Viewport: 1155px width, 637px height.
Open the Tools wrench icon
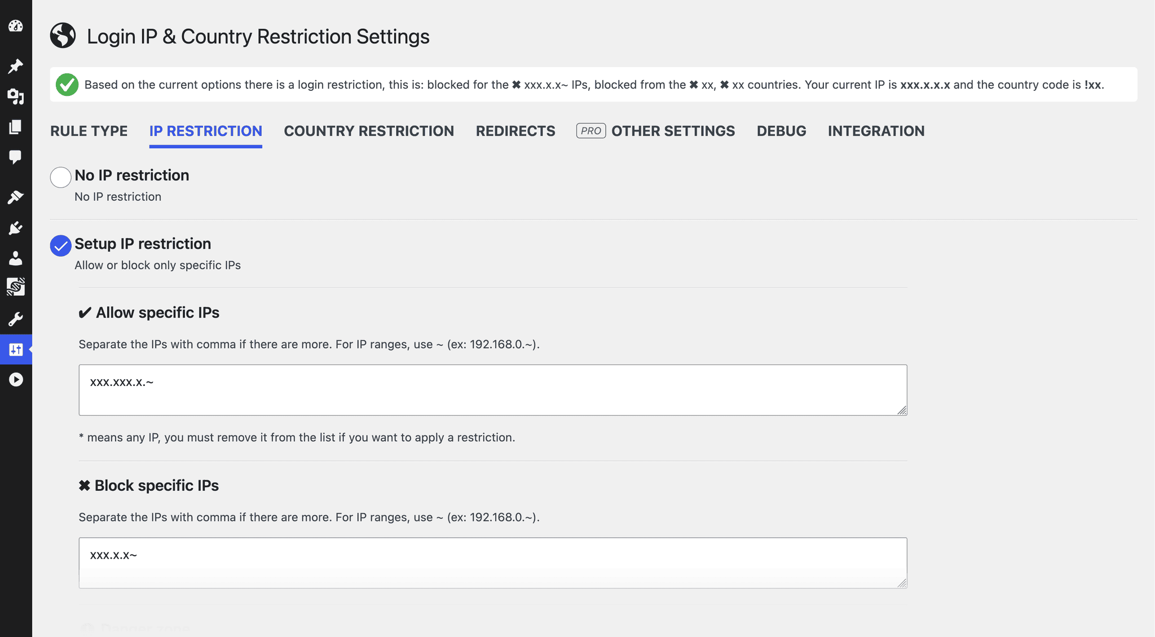click(16, 319)
